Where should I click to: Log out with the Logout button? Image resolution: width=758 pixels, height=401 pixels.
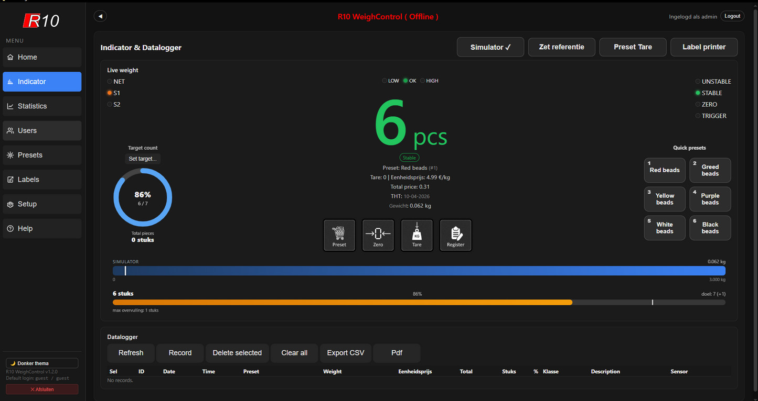(732, 16)
